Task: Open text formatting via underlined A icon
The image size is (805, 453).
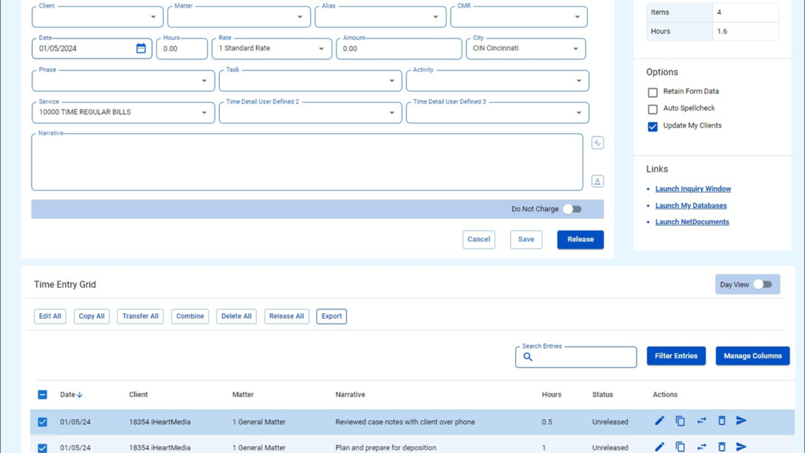Action: click(597, 181)
